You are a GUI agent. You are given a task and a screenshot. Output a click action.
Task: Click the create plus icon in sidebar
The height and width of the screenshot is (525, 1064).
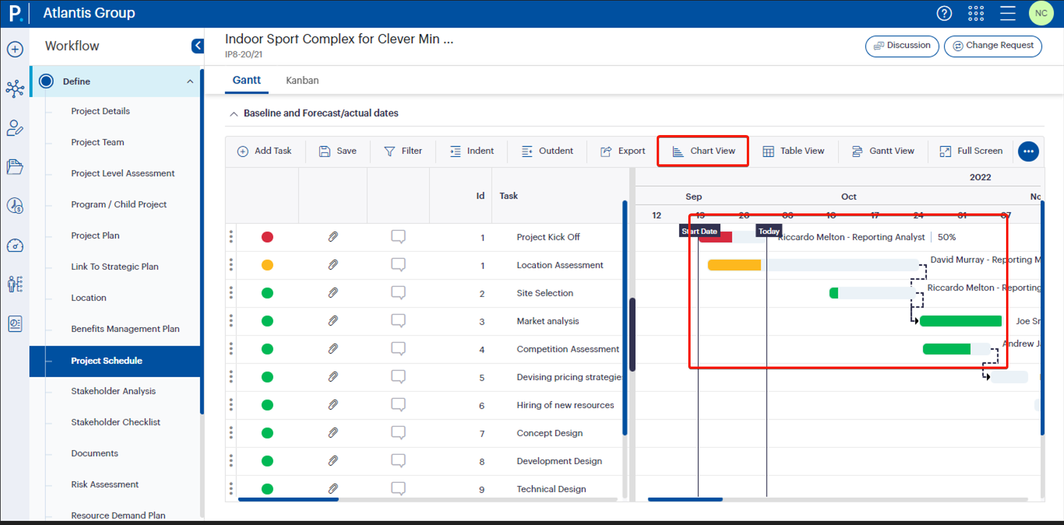(15, 49)
